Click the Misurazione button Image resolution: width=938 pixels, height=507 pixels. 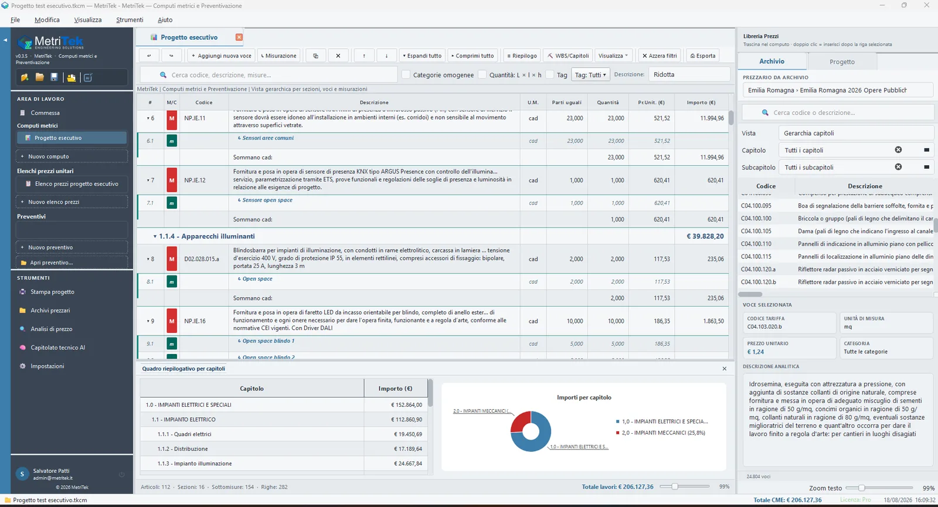(278, 56)
